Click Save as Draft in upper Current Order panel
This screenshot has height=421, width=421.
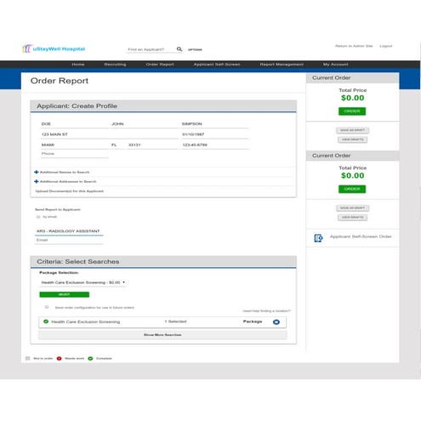pyautogui.click(x=352, y=130)
